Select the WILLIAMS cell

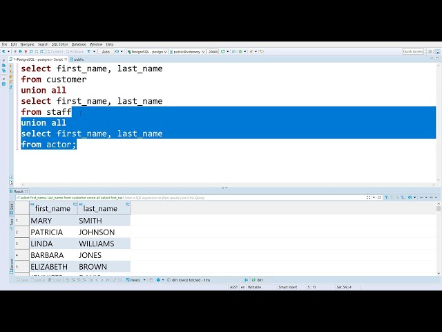coord(104,243)
